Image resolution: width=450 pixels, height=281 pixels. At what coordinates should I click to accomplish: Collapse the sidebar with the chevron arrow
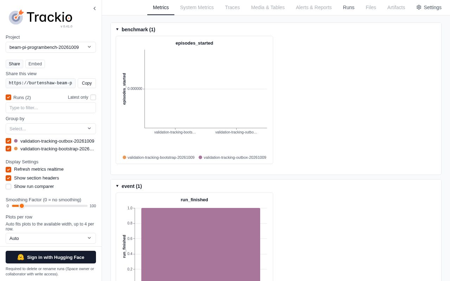point(95,8)
